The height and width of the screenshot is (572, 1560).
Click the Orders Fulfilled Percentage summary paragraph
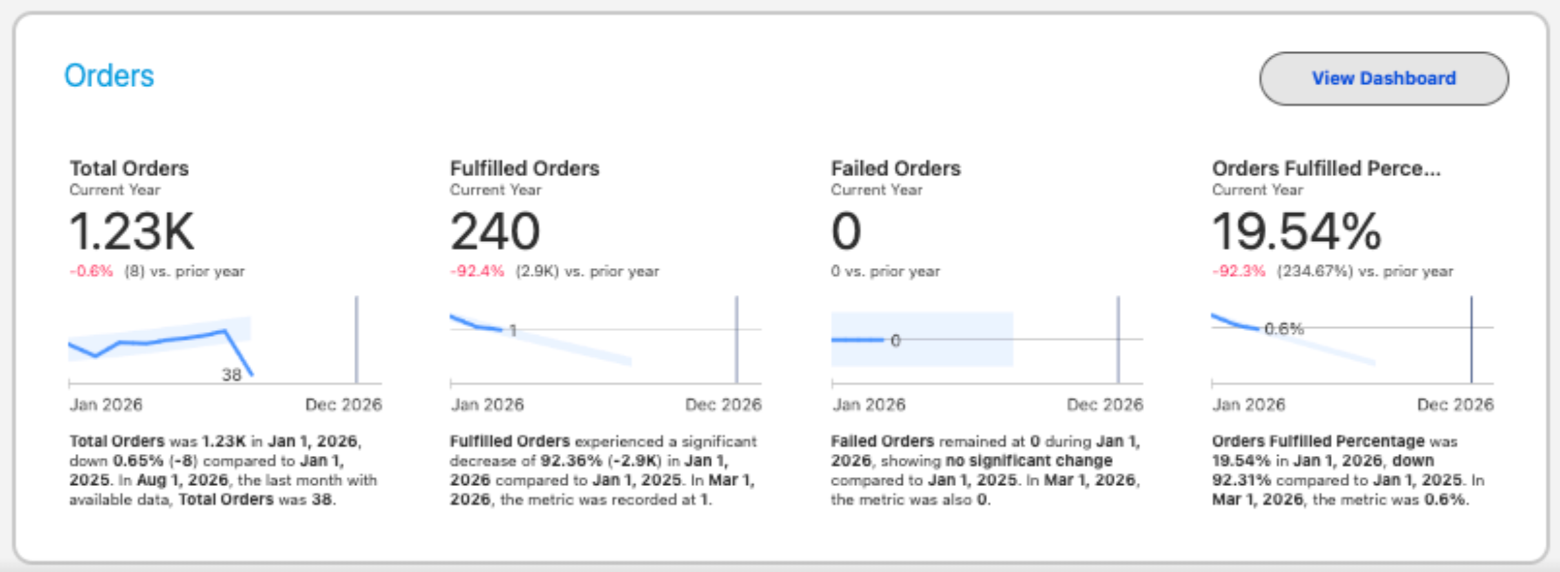[1348, 471]
